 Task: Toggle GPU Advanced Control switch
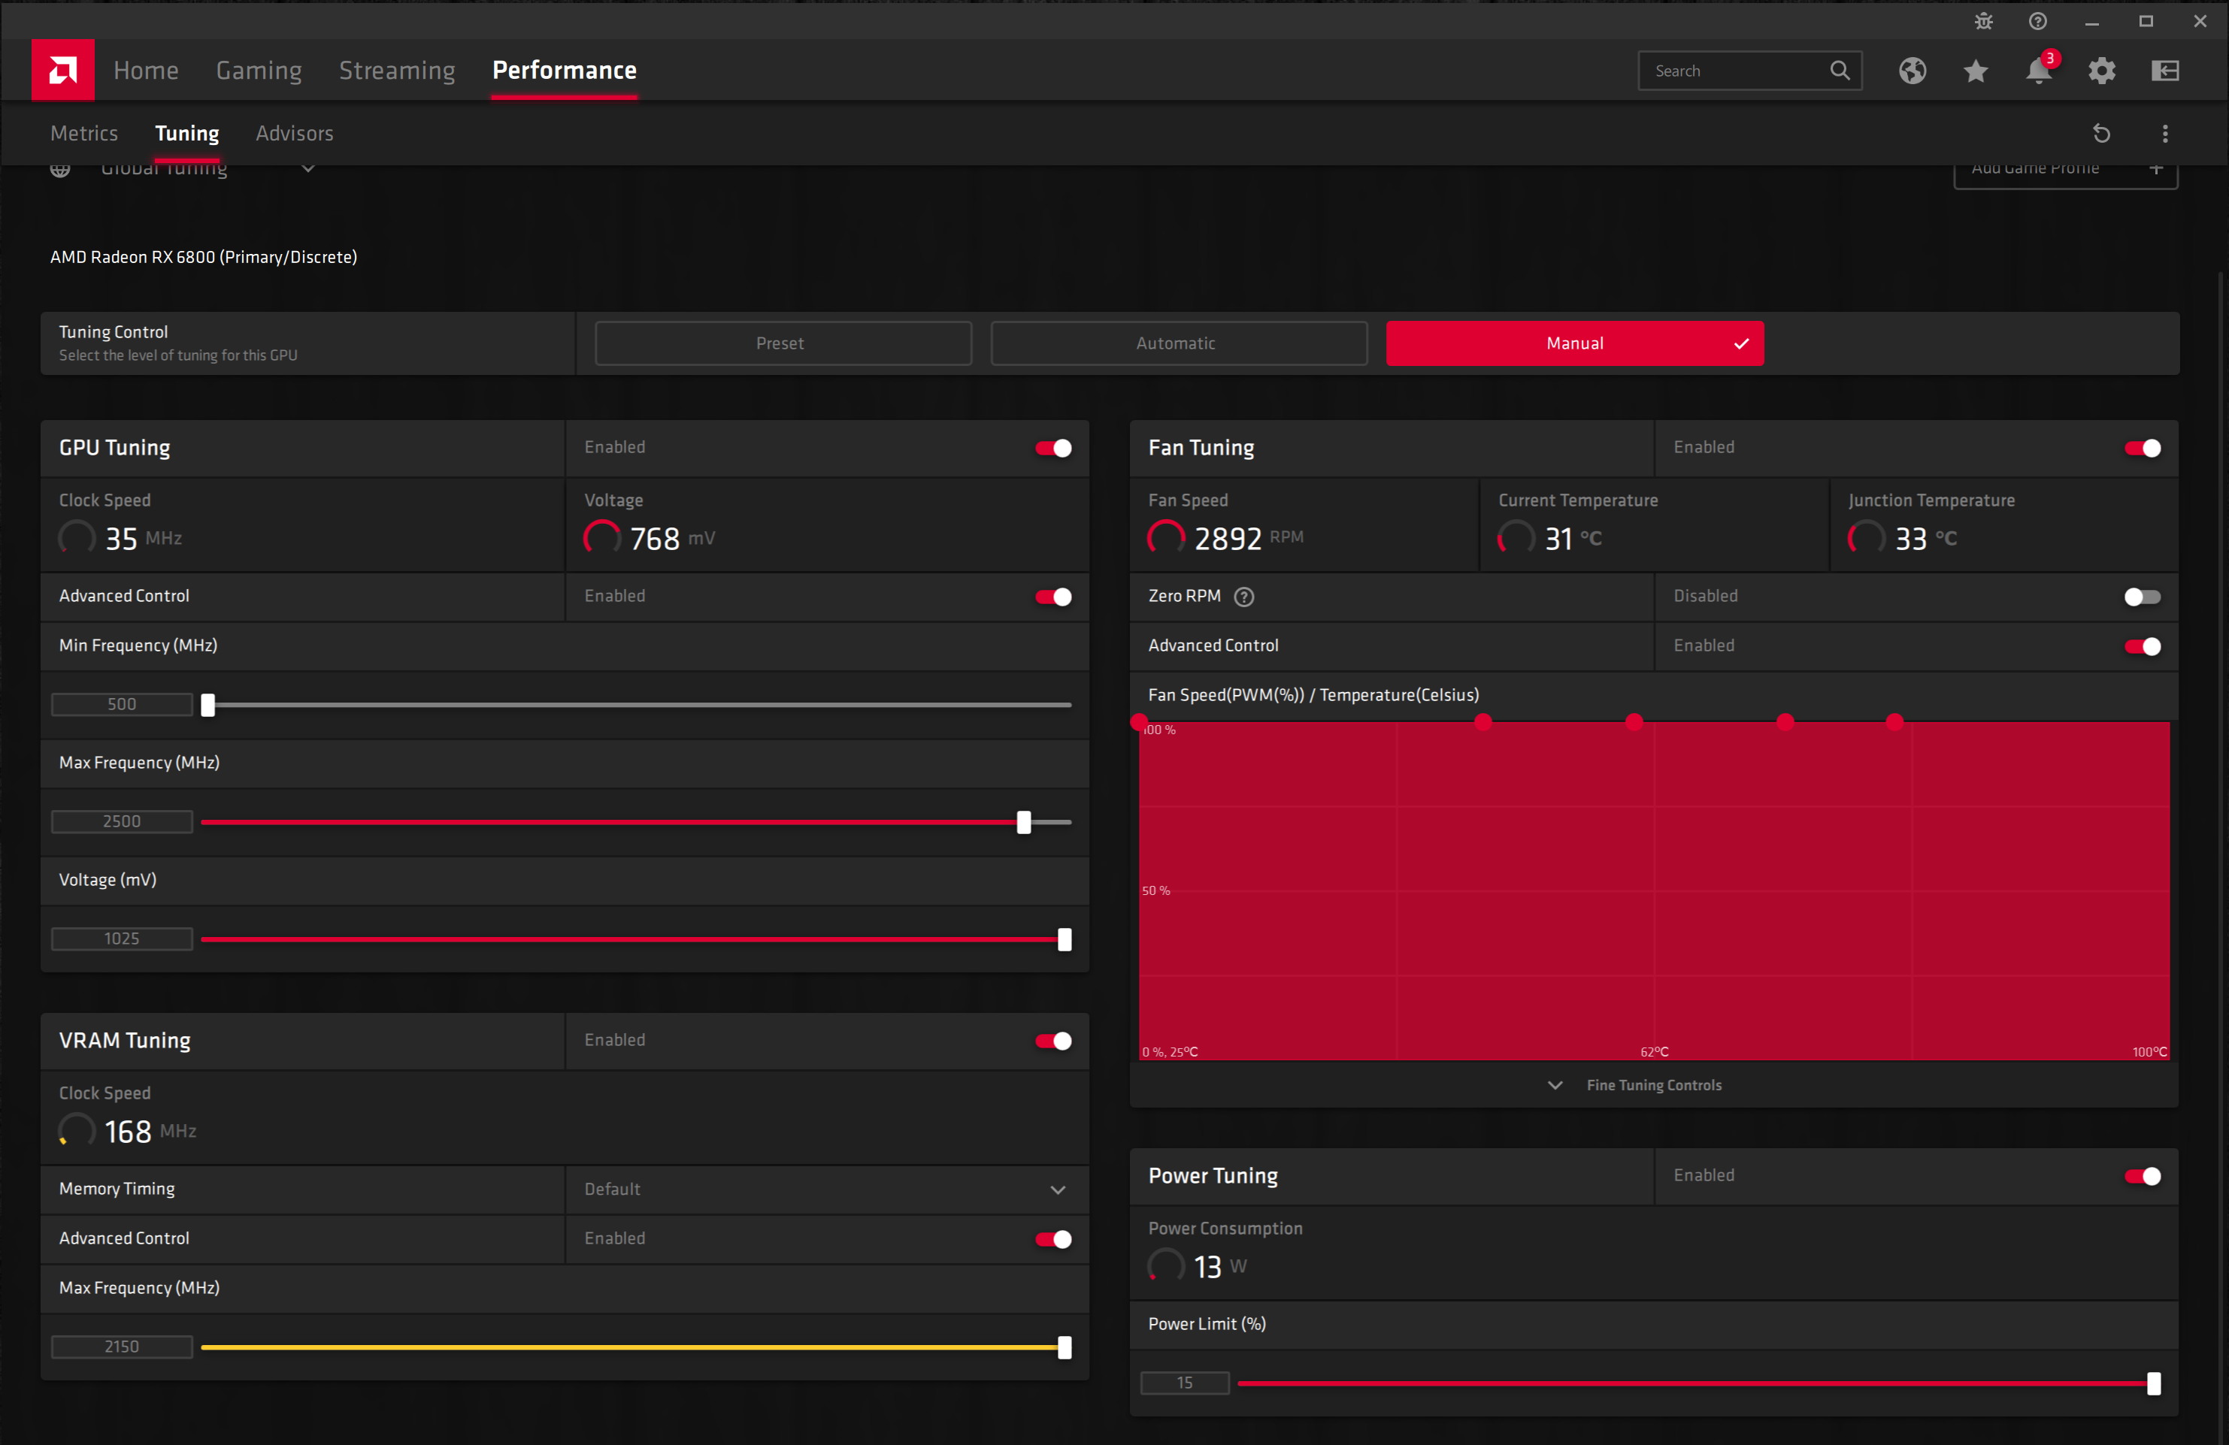1054,597
